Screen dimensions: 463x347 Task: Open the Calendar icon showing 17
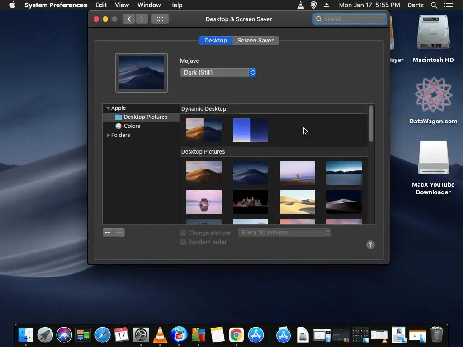click(x=121, y=335)
